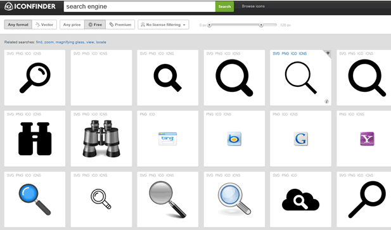Open the blue lens magnifier icon
391x230 pixels.
(35, 200)
